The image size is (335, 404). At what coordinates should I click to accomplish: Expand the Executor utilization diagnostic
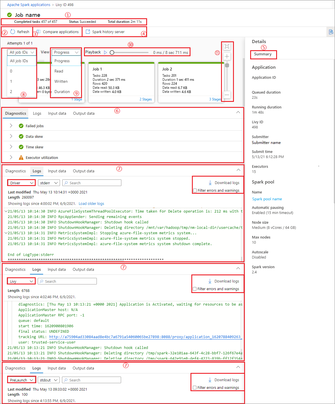coord(11,157)
